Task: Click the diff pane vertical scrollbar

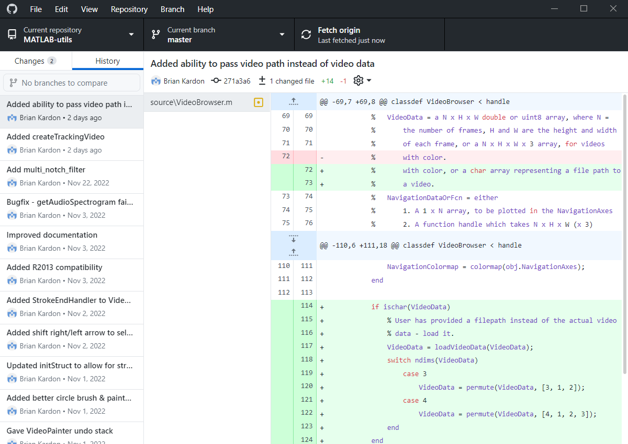Action: [x=625, y=233]
